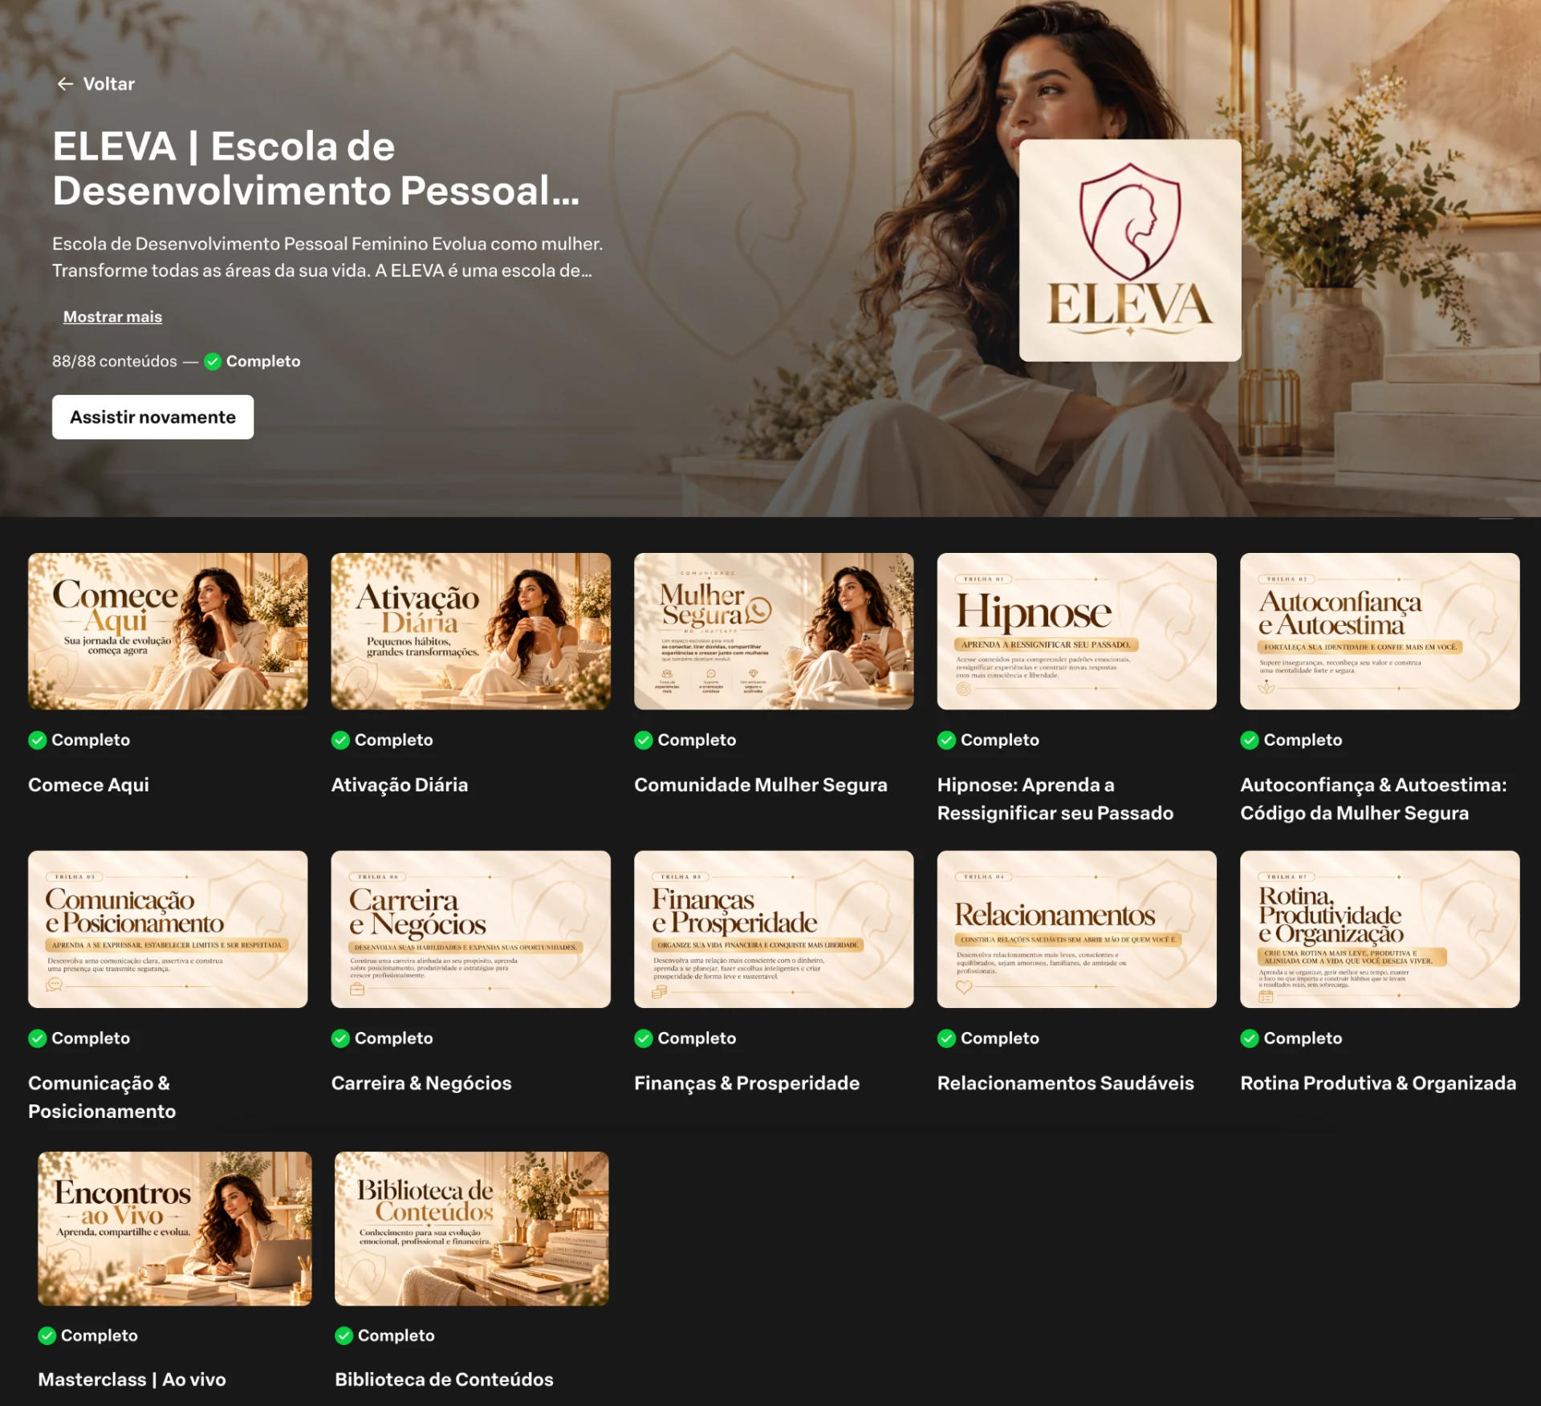Open the Rotina, Produtividade e Organização thumbnail
1541x1406 pixels.
coord(1380,929)
